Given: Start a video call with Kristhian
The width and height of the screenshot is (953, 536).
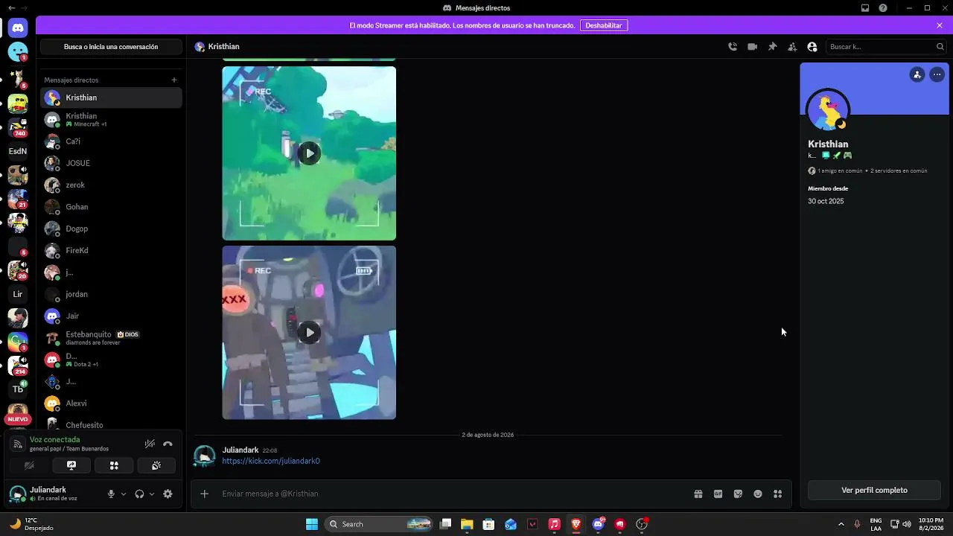Looking at the screenshot, I should pyautogui.click(x=753, y=47).
